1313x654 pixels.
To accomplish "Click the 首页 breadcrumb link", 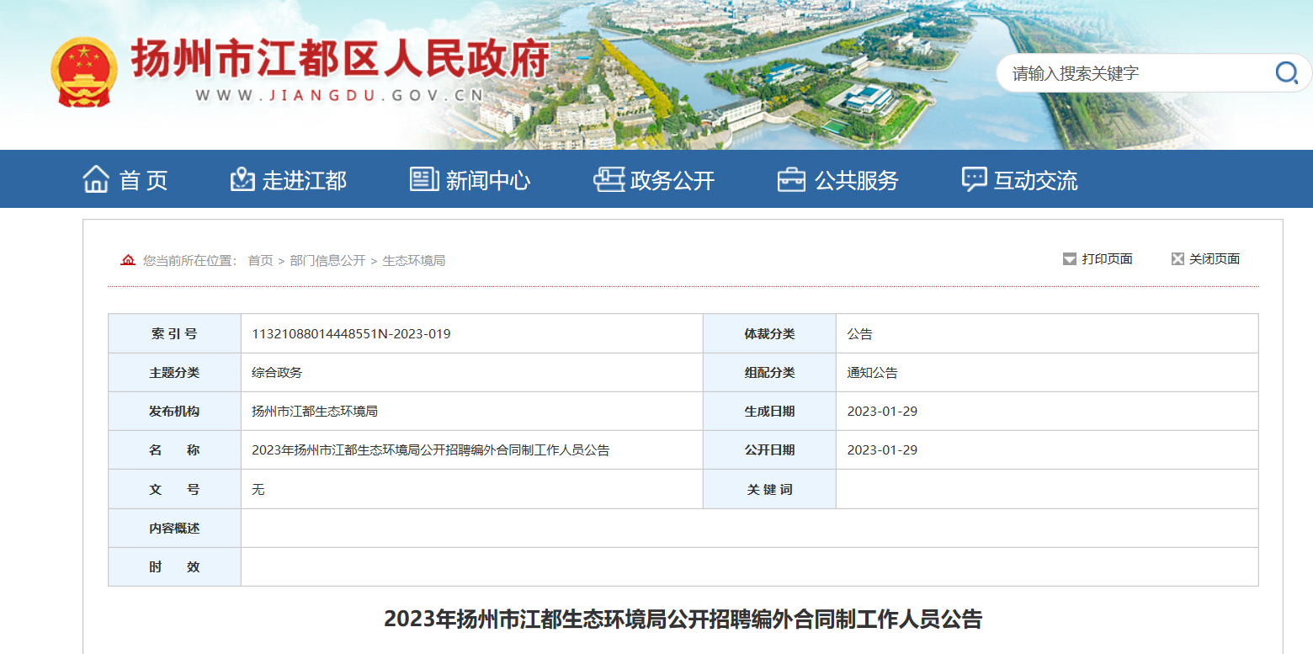I will 260,261.
